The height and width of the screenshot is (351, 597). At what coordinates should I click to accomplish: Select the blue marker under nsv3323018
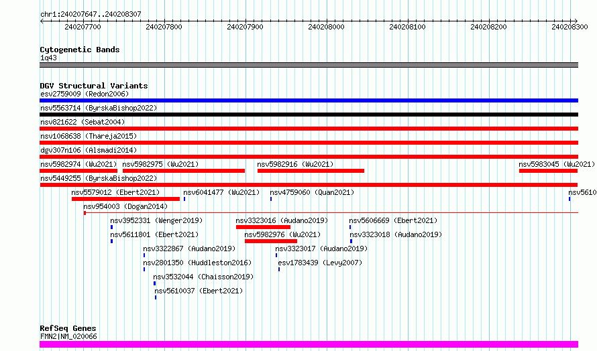(x=351, y=241)
